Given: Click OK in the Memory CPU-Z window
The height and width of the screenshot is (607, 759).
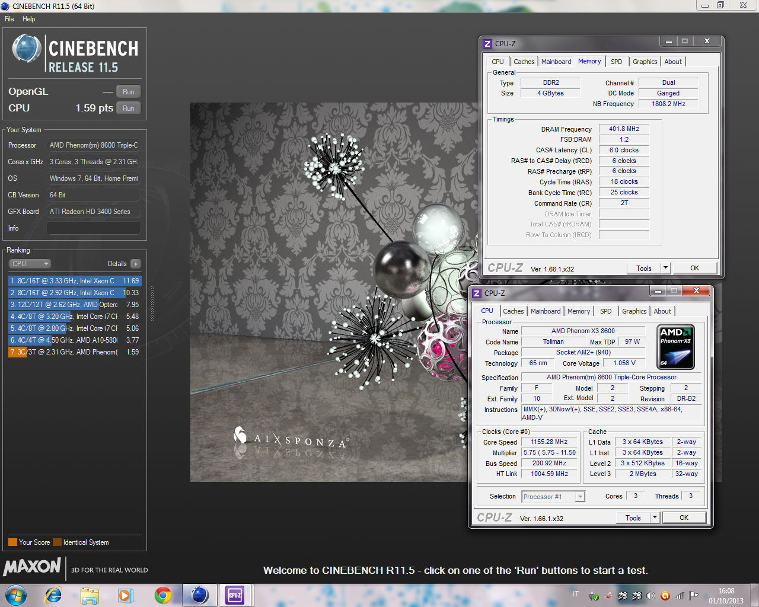Looking at the screenshot, I should pos(694,268).
